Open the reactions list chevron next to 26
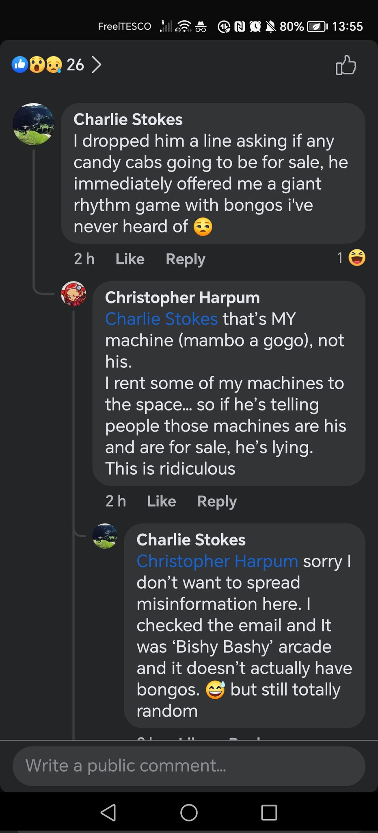Viewport: 378px width, 833px height. [96, 65]
